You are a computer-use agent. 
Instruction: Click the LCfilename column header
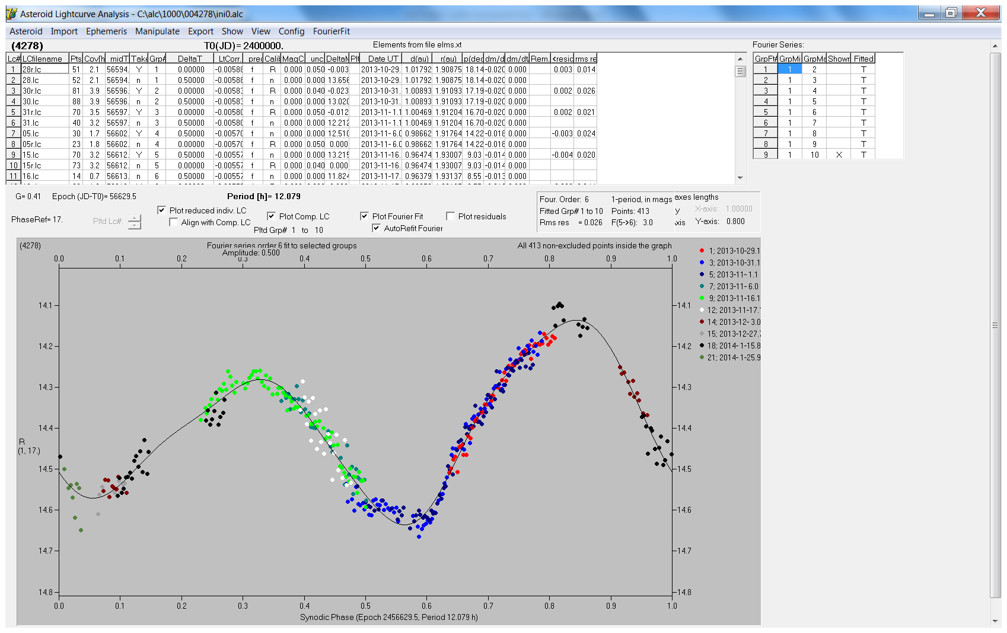[x=45, y=59]
